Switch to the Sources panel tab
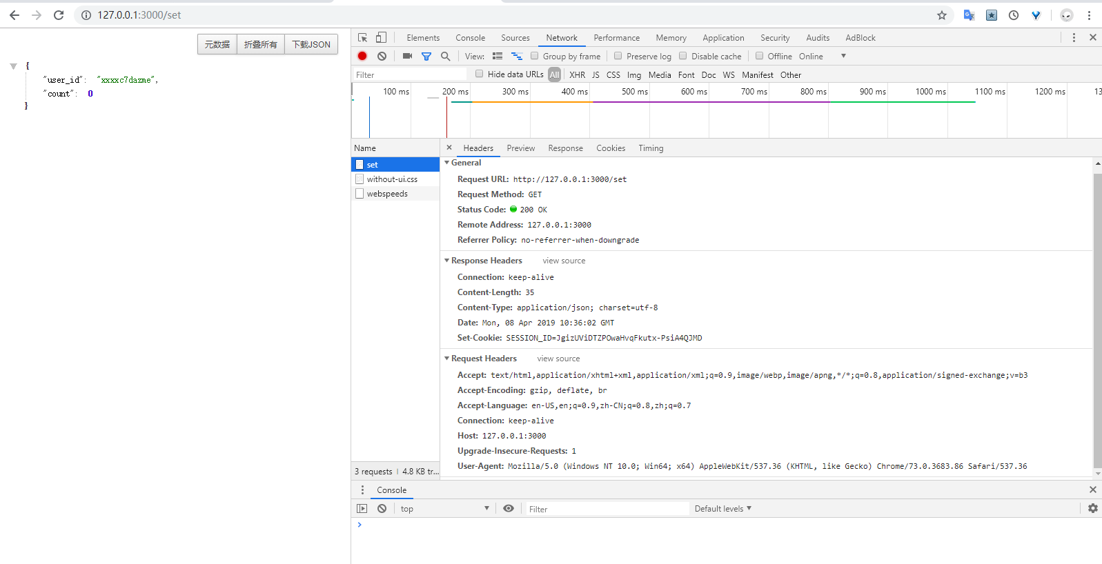This screenshot has width=1102, height=564. [x=515, y=38]
